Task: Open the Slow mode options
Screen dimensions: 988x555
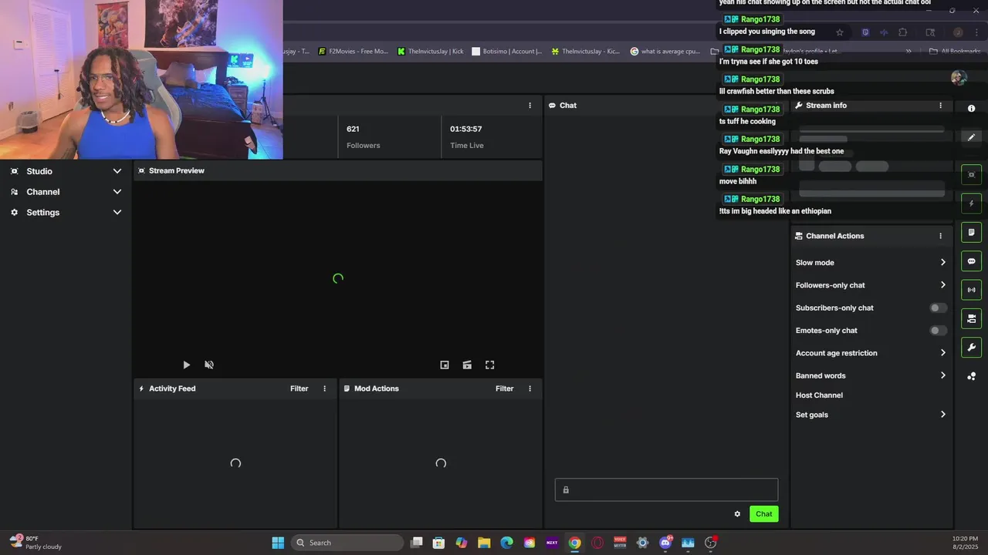Action: pos(871,263)
